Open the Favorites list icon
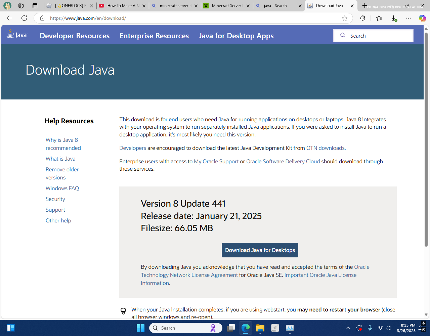Viewport: 430px width, 336px height. pos(379,18)
